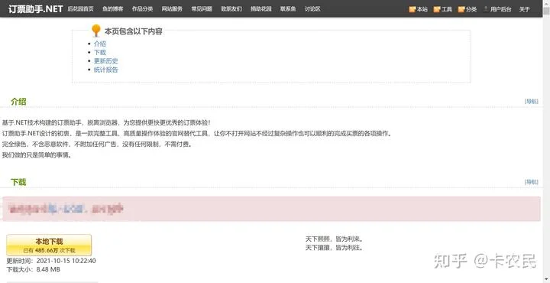Jump to 下载 in the page contents list
Screen dimensions: 550x283
pyautogui.click(x=99, y=52)
